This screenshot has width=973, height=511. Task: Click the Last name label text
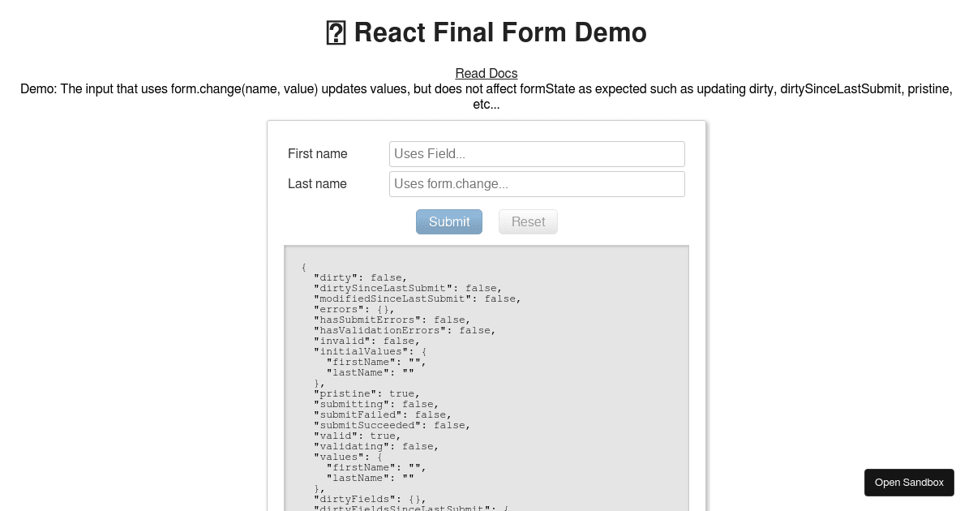tap(317, 183)
